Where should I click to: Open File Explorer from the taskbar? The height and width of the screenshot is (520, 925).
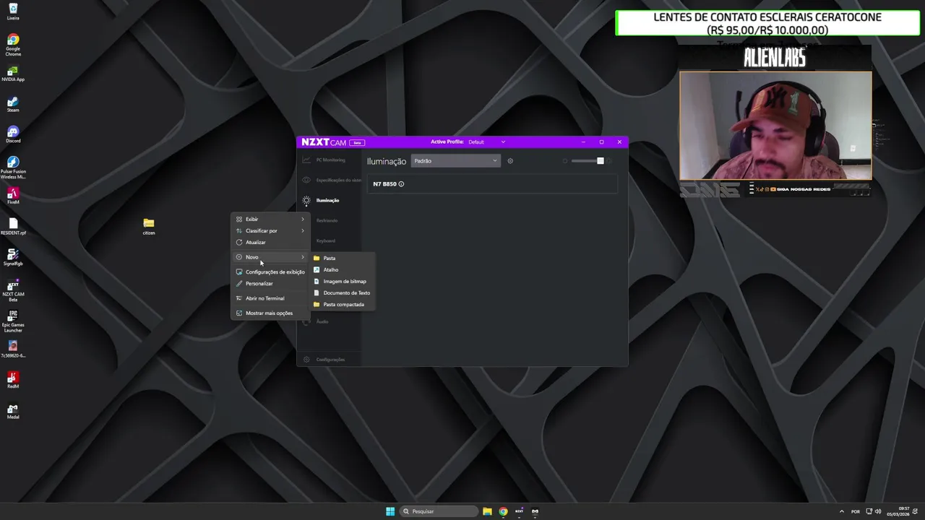487,511
